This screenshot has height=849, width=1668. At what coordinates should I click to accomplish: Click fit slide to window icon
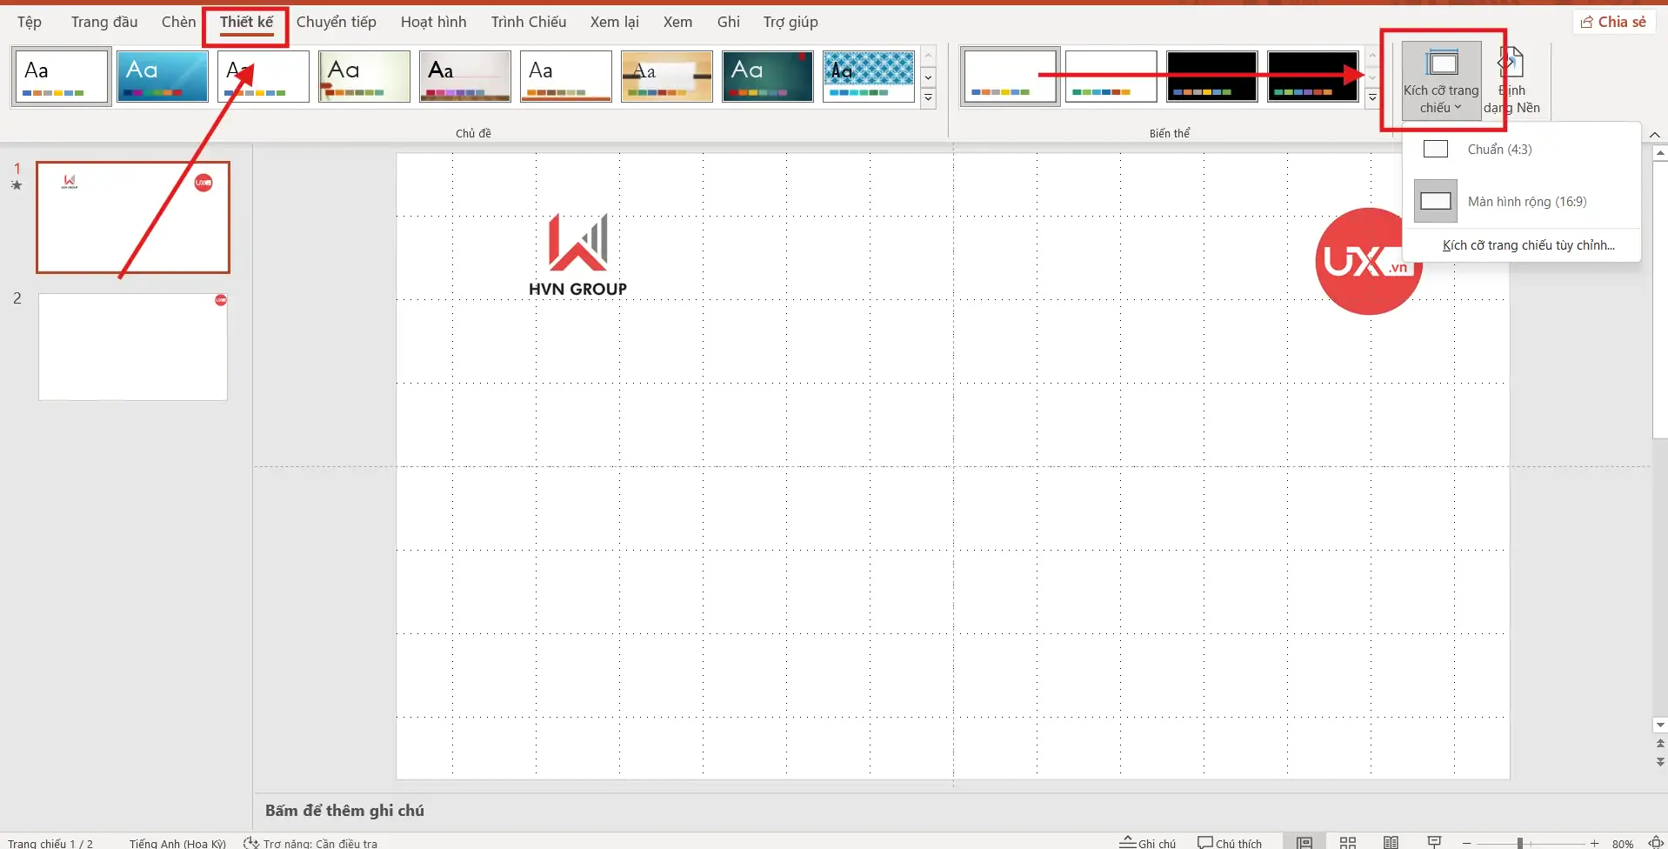1656,842
